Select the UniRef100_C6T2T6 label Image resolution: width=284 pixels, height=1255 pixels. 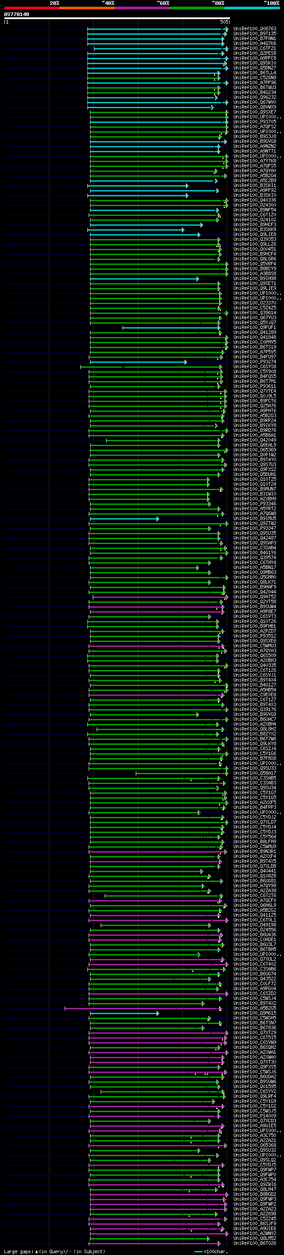255,895
